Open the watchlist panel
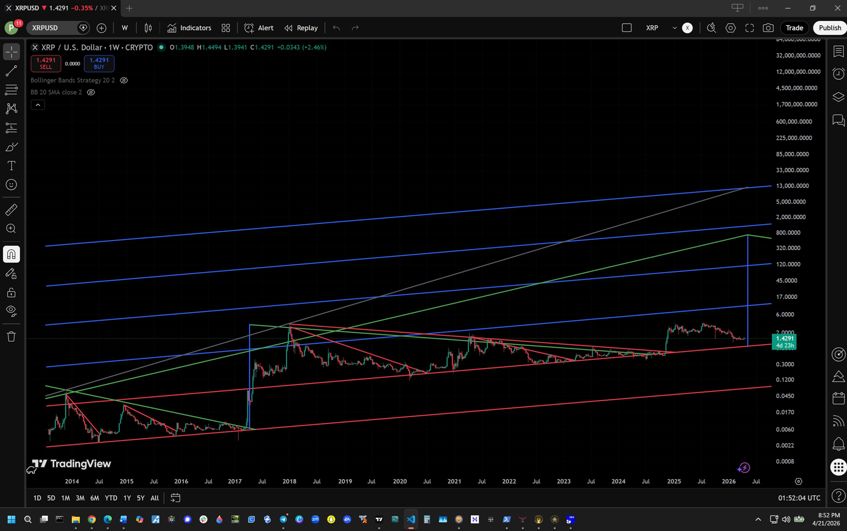 pyautogui.click(x=839, y=51)
